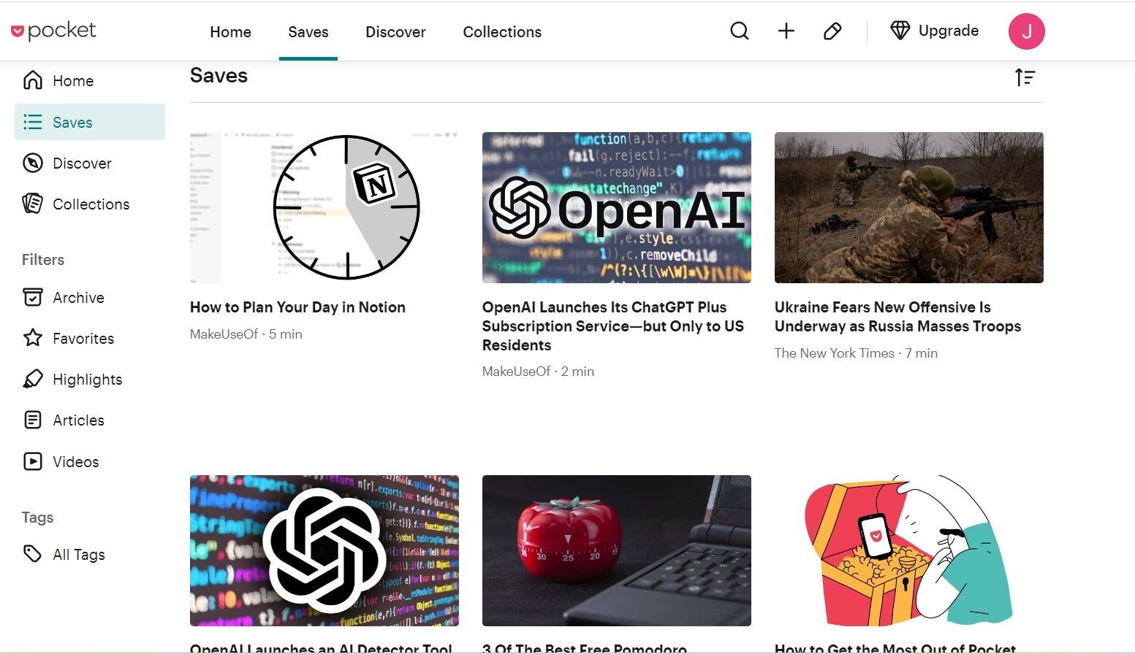Open Discover label in the sidebar
Image resolution: width=1135 pixels, height=654 pixels.
click(82, 163)
